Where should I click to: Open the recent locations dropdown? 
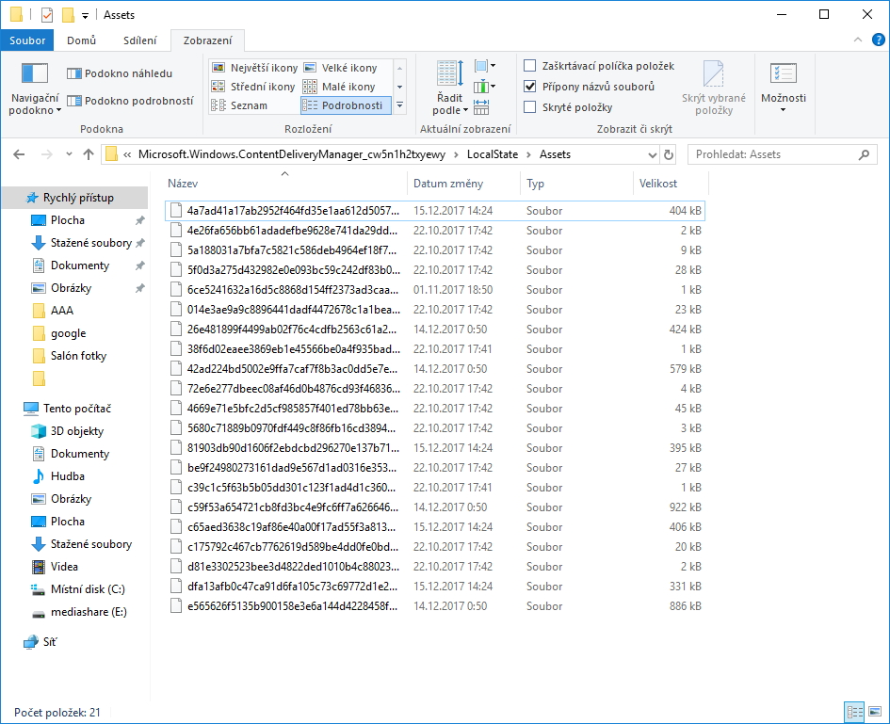click(x=69, y=154)
